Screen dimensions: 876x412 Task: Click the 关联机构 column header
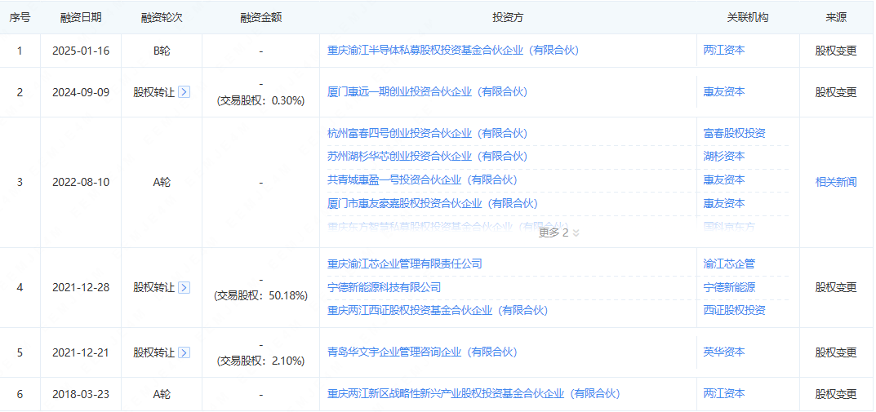click(748, 17)
